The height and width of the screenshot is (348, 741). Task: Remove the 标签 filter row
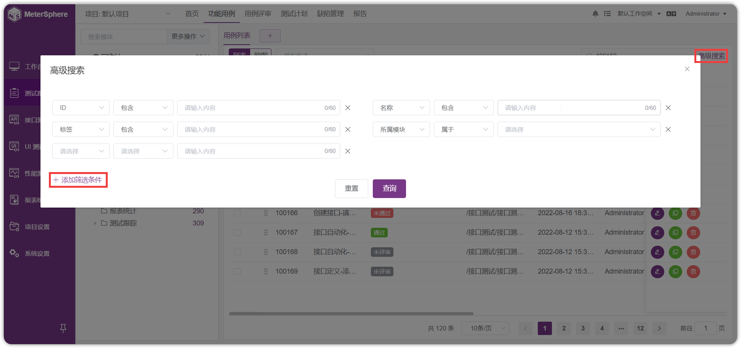coord(348,130)
